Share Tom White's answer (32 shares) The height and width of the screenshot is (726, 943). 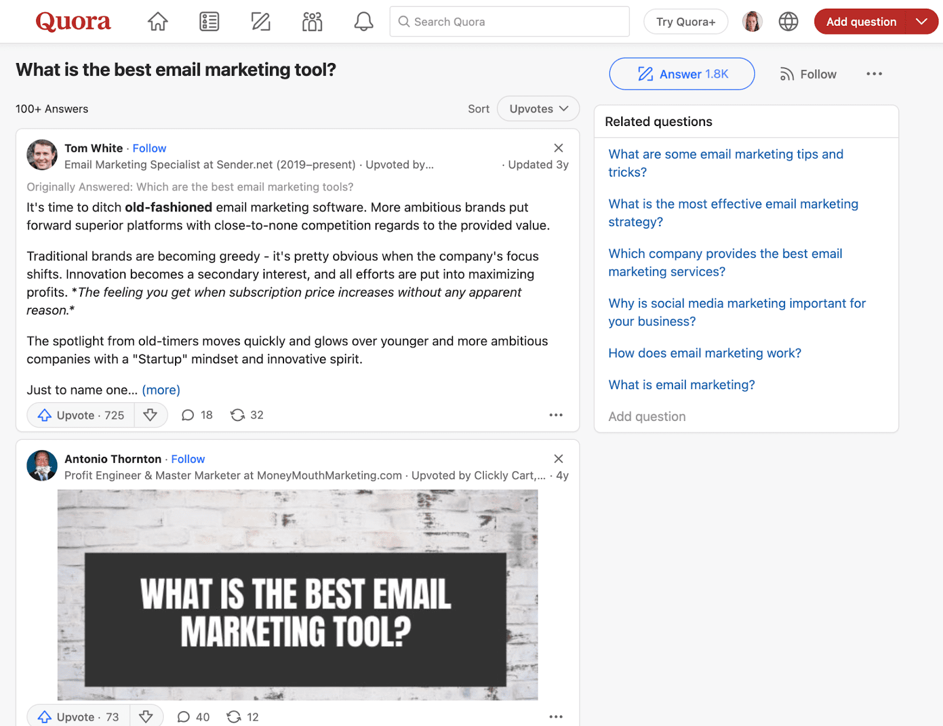pos(247,415)
